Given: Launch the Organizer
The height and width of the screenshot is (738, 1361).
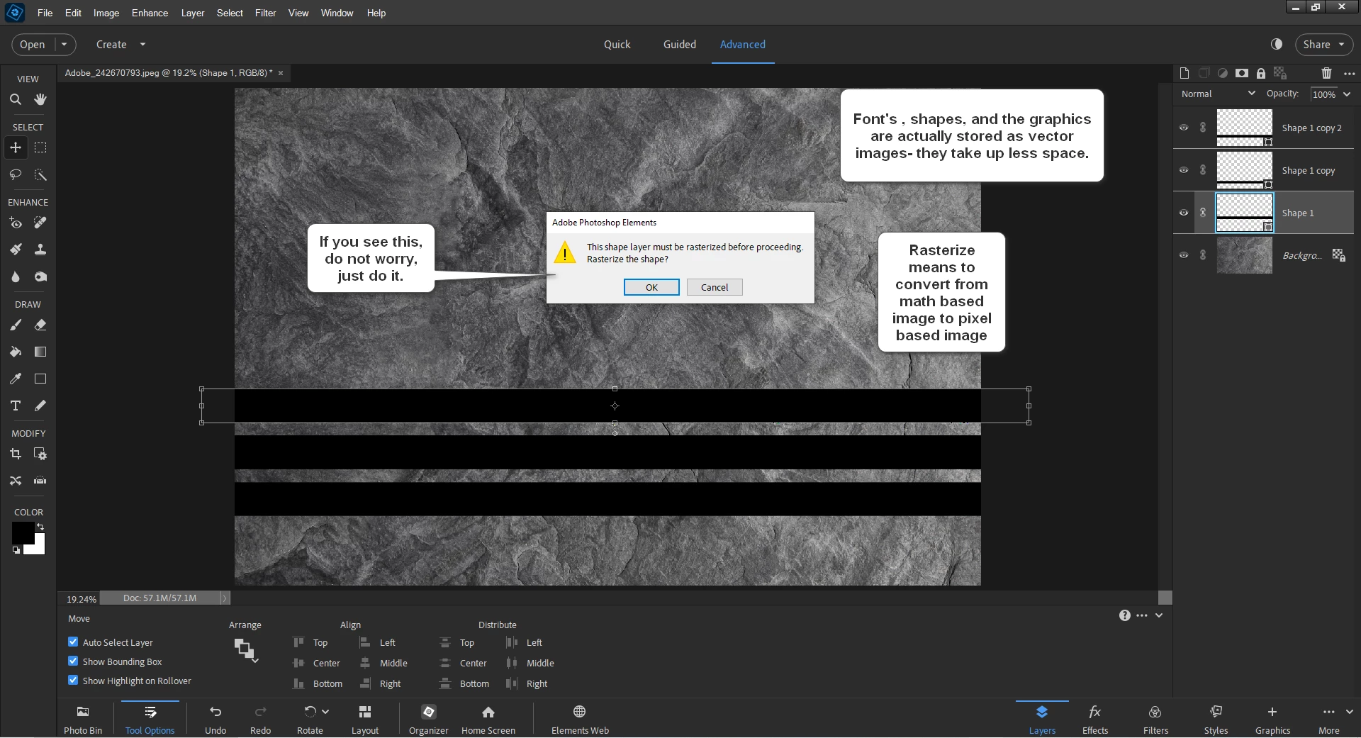Looking at the screenshot, I should 429,719.
